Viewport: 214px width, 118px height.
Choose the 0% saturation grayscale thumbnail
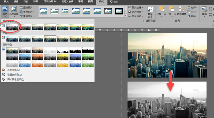12,27
